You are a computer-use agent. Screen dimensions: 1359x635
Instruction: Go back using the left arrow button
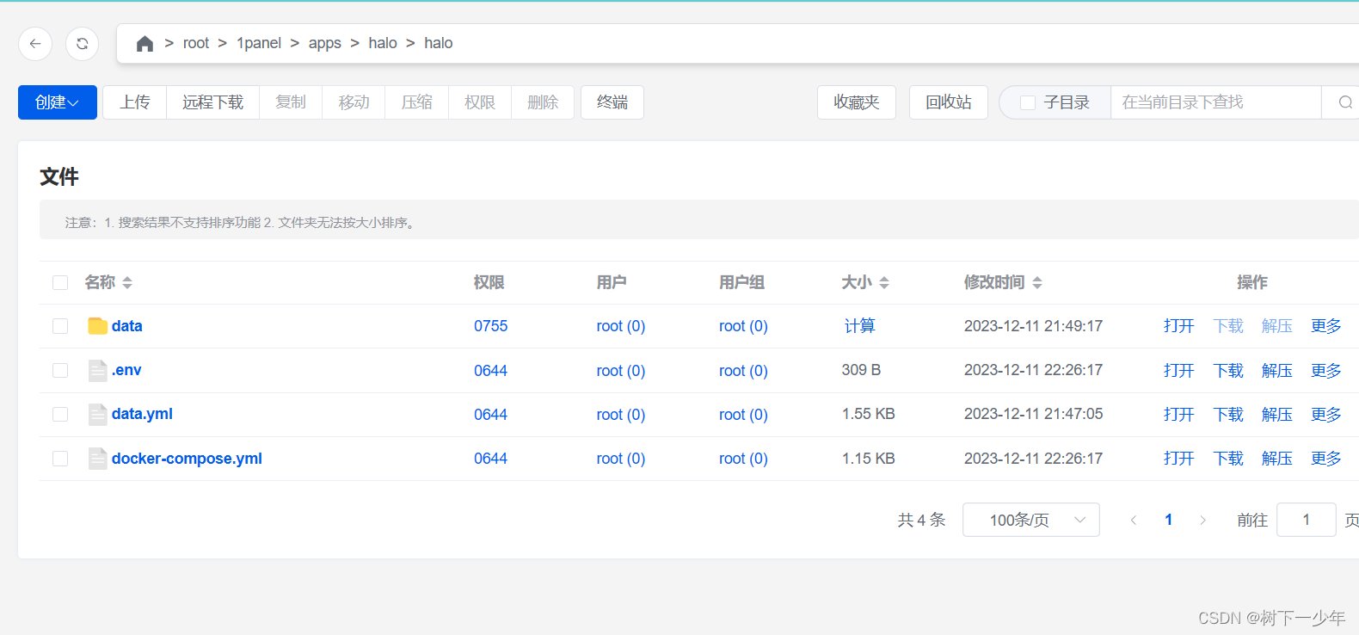(35, 44)
